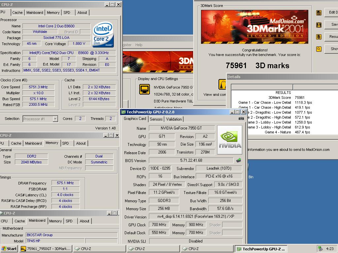Open the About tab in top CPU-Z window
The width and height of the screenshot is (338, 253).
click(x=82, y=13)
